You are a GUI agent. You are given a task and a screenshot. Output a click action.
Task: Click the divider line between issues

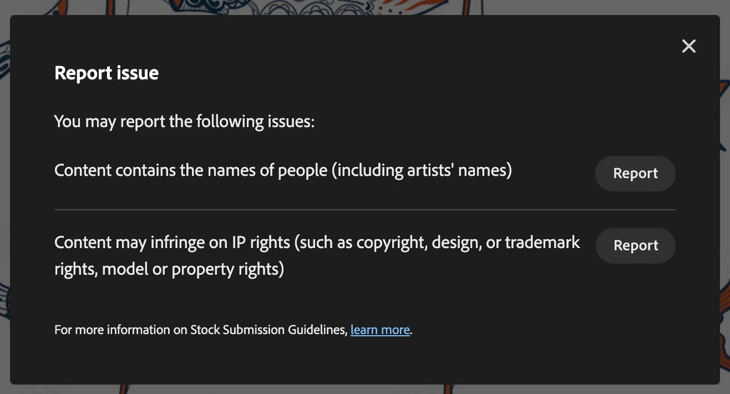point(364,210)
